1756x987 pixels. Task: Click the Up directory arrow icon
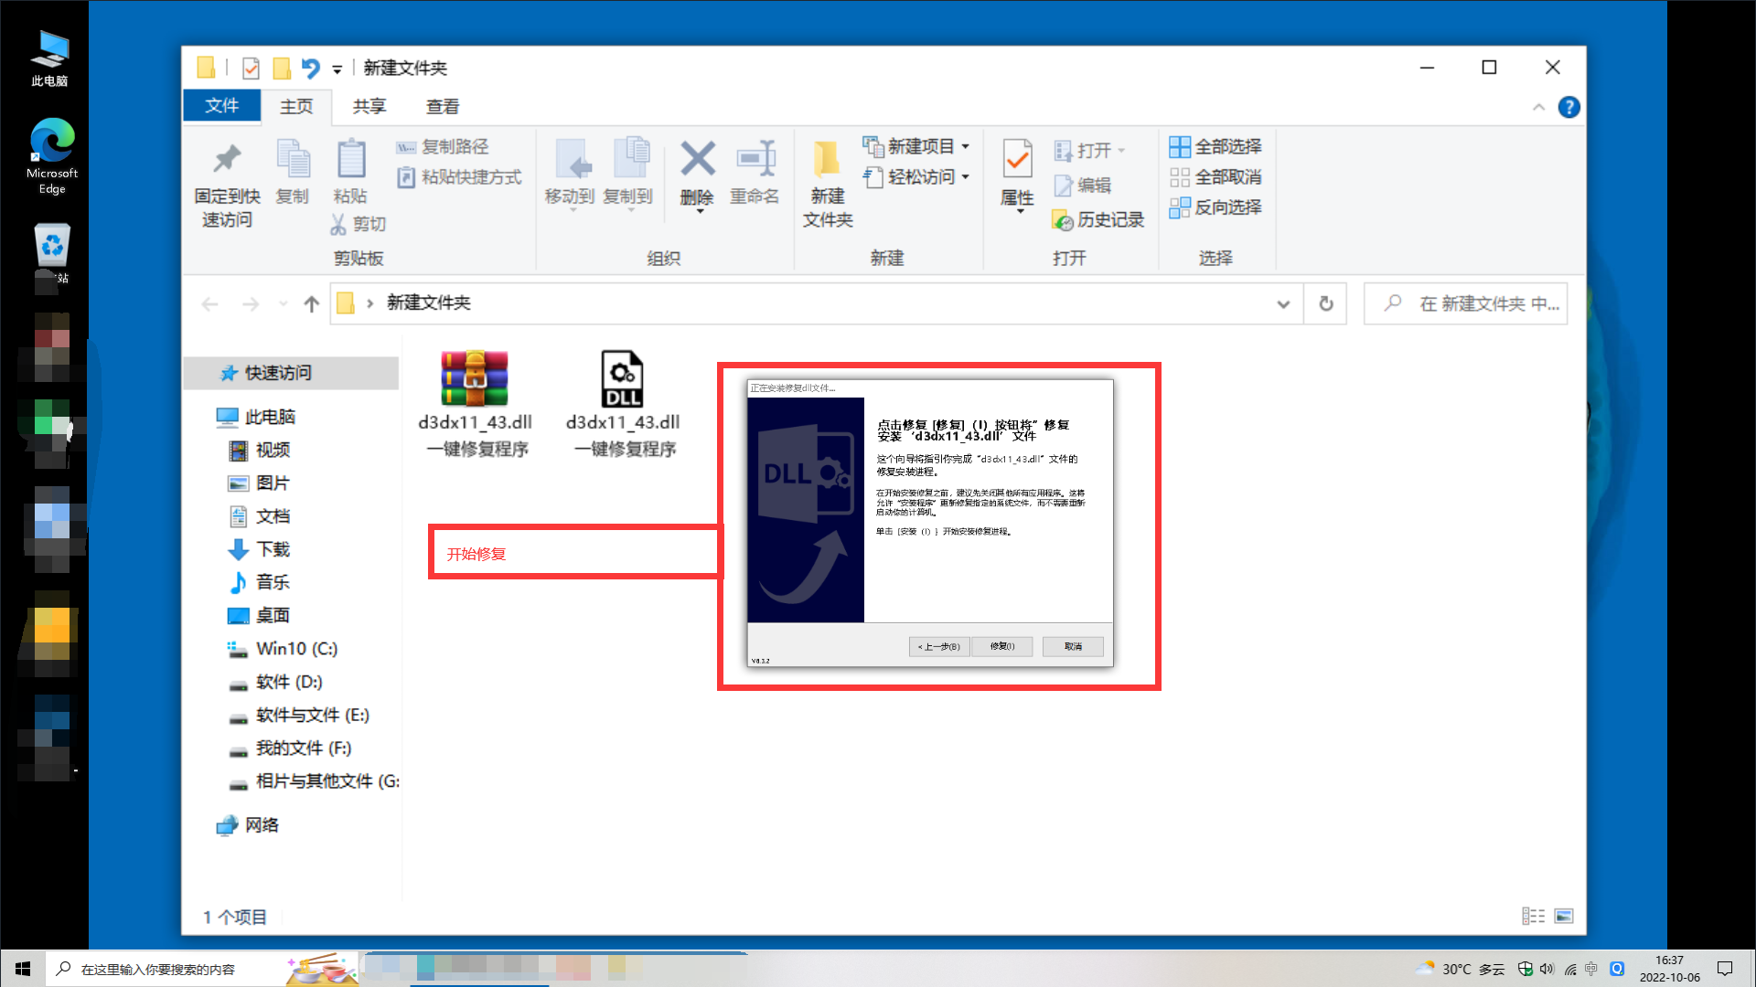tap(312, 303)
